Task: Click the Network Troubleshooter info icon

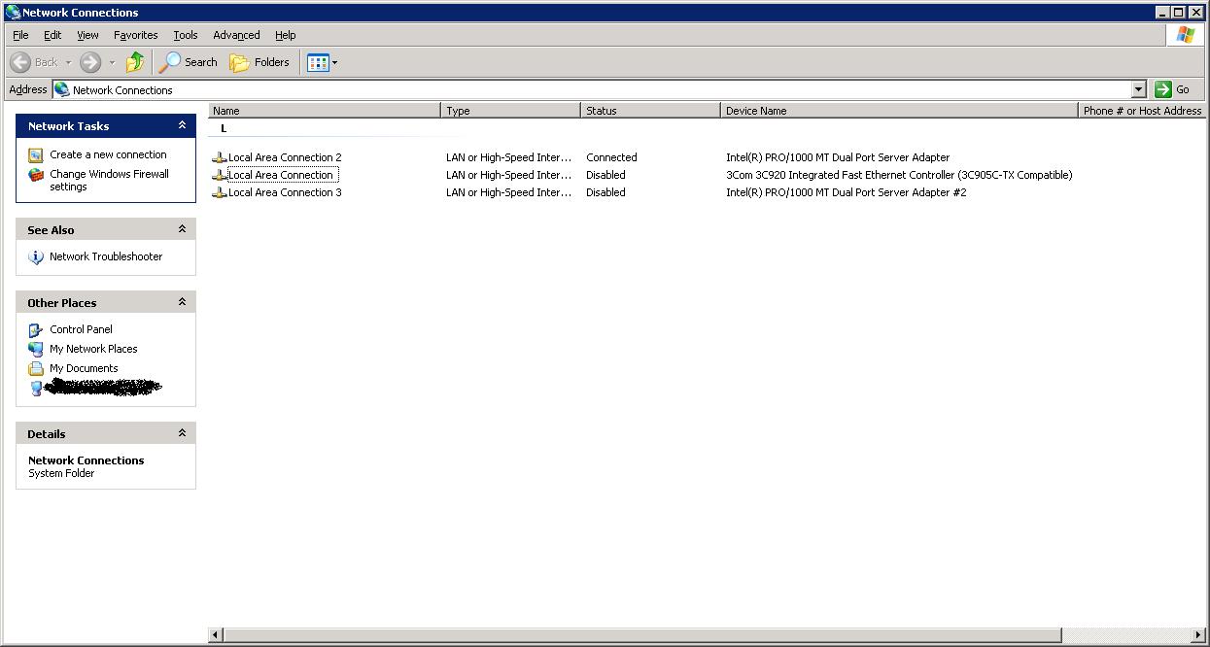Action: 36,256
